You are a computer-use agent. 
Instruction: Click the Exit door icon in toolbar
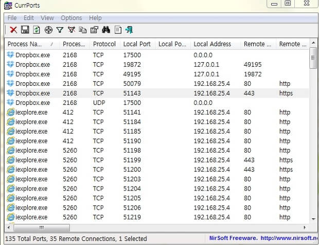(129, 30)
